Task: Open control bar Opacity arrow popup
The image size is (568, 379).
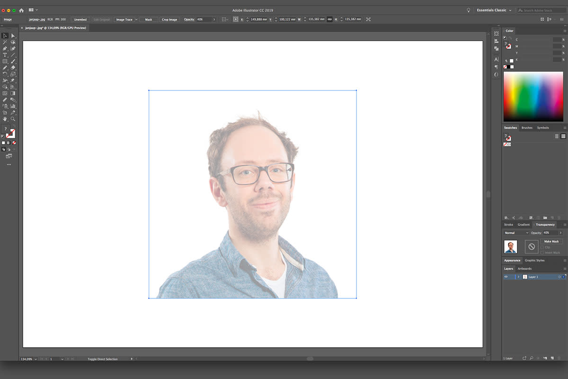Action: 213,19
